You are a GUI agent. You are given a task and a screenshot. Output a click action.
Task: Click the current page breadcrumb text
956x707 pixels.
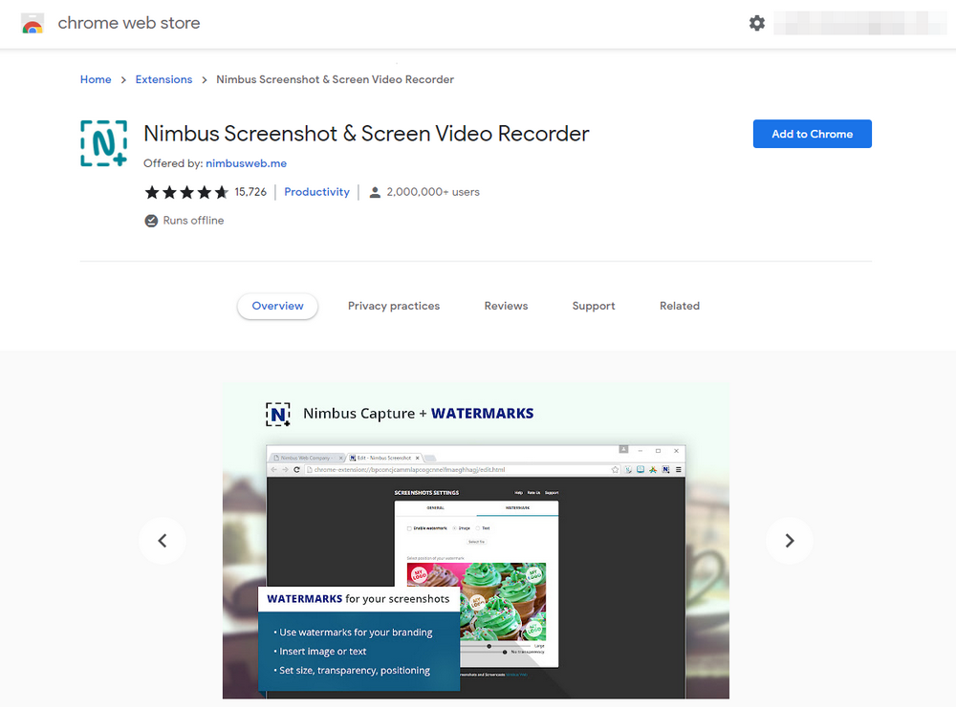click(335, 80)
